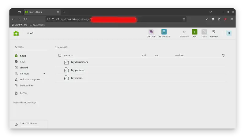Expand the Connect dropdown arrow in sidebar
Image resolution: width=245 pixels, height=139 pixels.
click(44, 74)
